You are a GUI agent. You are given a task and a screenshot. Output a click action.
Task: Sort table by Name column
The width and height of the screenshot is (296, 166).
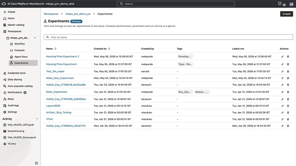(55, 49)
